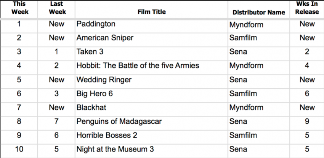Select Sena distributor in Taken 3 row
324x158 pixels.
[x=238, y=52]
